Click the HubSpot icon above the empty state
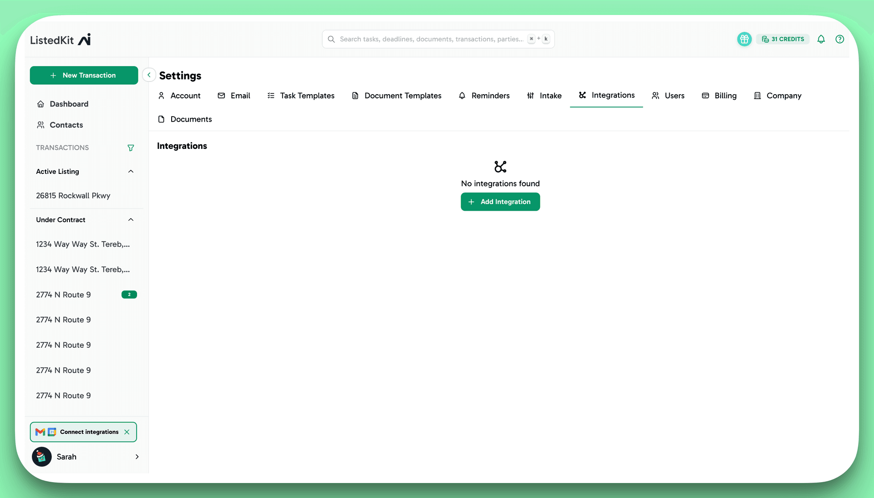874x498 pixels. (500, 167)
